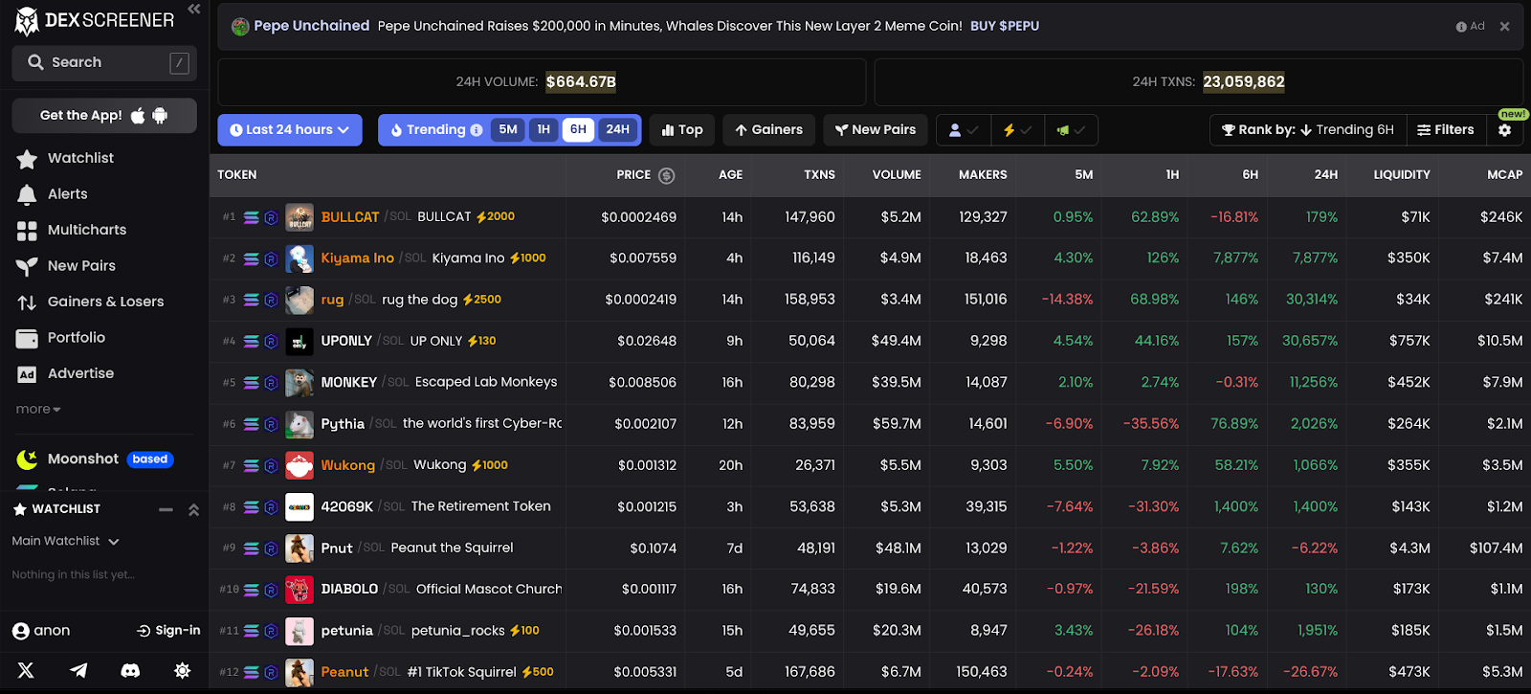Click the anon user profile
This screenshot has width=1531, height=694.
(41, 631)
